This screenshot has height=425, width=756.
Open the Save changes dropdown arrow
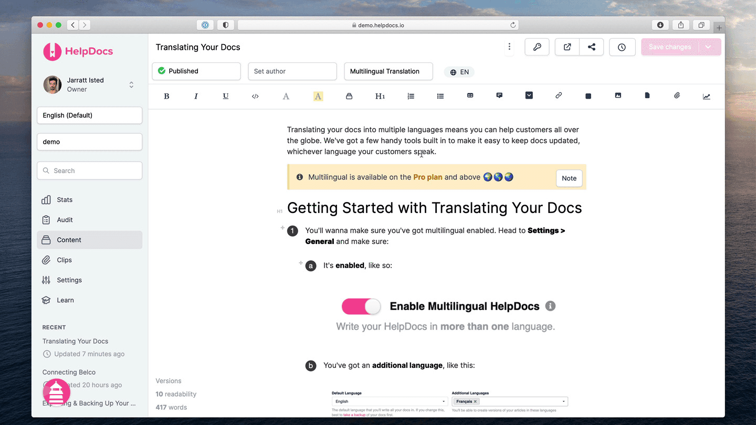(x=708, y=47)
